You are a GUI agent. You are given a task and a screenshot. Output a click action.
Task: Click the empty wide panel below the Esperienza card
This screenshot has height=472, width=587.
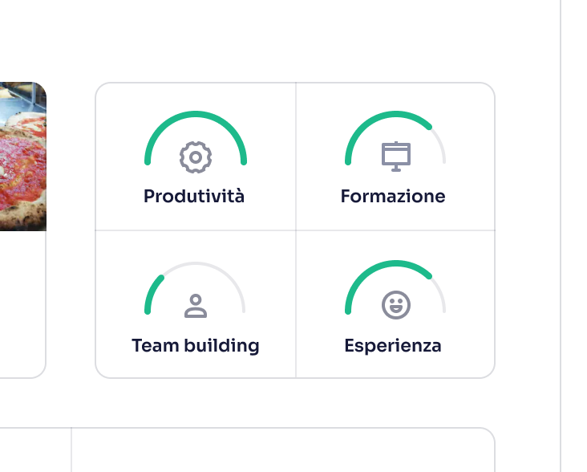282,451
